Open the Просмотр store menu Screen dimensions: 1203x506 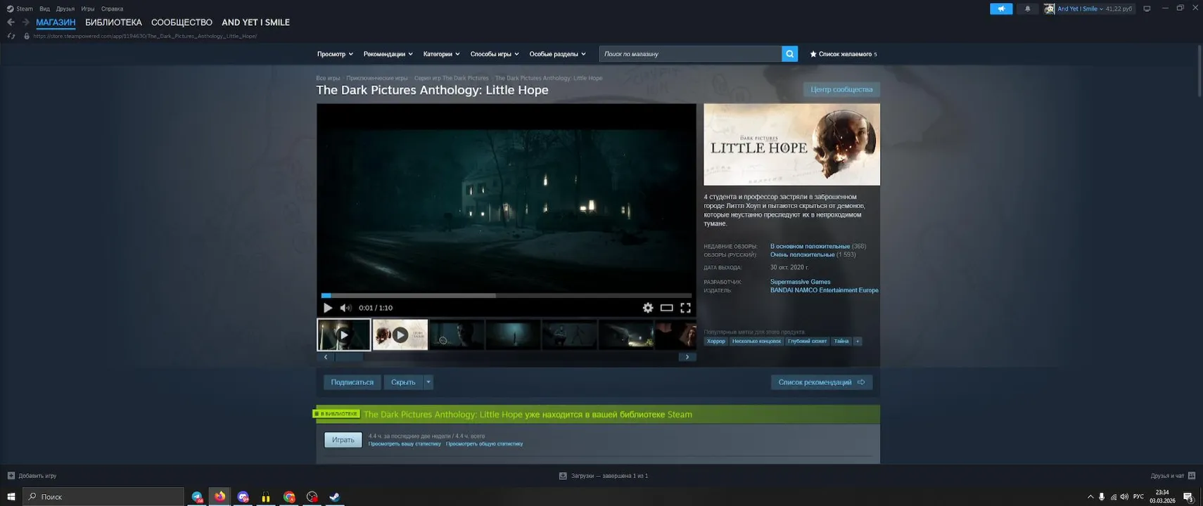coord(335,54)
